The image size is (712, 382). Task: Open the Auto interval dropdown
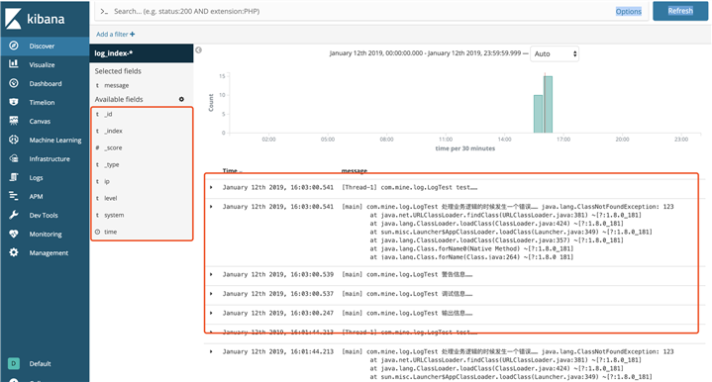555,54
